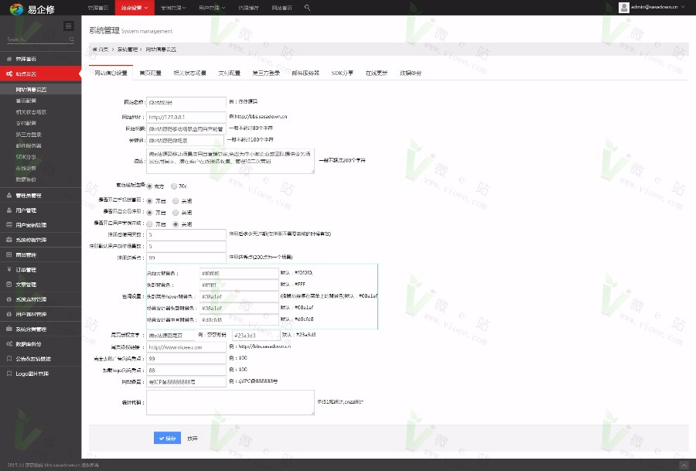Switch to the 邮件服务器 tab

(x=305, y=73)
